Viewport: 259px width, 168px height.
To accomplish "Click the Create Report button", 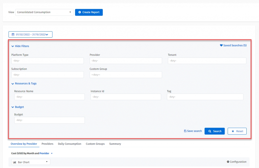I will tap(89, 12).
